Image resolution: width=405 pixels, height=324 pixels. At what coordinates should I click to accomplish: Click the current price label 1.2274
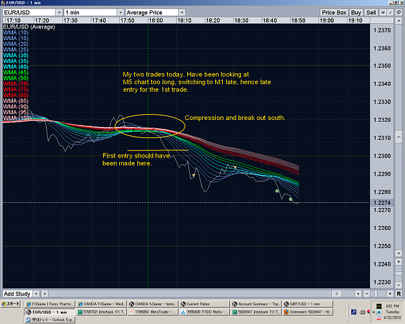point(382,203)
